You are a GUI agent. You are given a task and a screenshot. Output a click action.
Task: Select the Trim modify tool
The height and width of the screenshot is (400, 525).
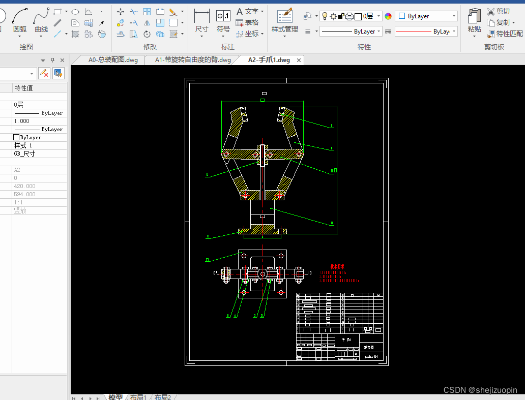click(x=134, y=12)
